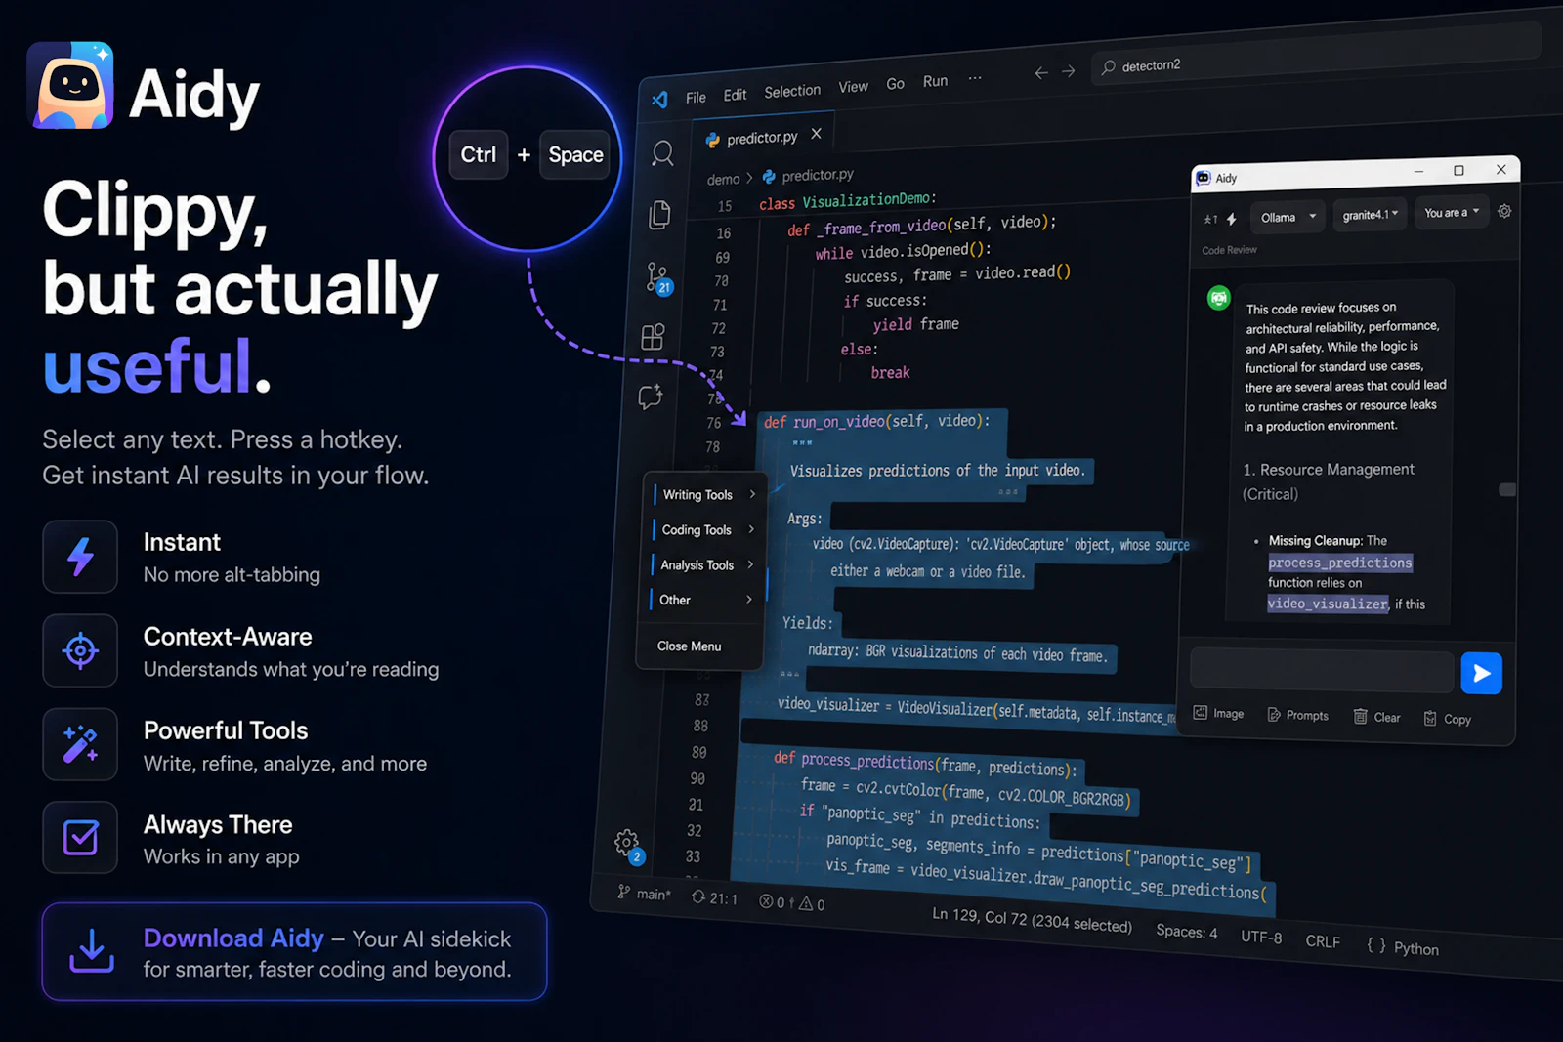1563x1042 pixels.
Task: Copy the Aidy response
Action: 1447,719
